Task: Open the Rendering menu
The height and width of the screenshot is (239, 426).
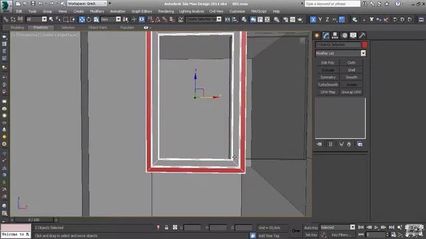Action: [166, 11]
